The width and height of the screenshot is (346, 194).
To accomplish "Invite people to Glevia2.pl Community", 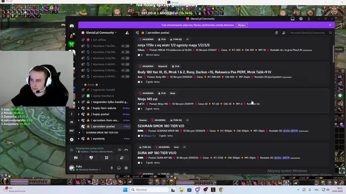I will [x=127, y=33].
